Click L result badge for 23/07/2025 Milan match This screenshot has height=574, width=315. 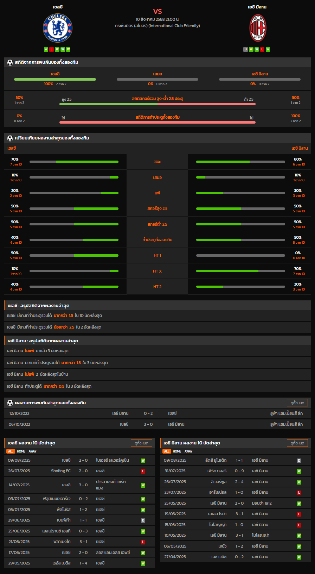(x=299, y=493)
